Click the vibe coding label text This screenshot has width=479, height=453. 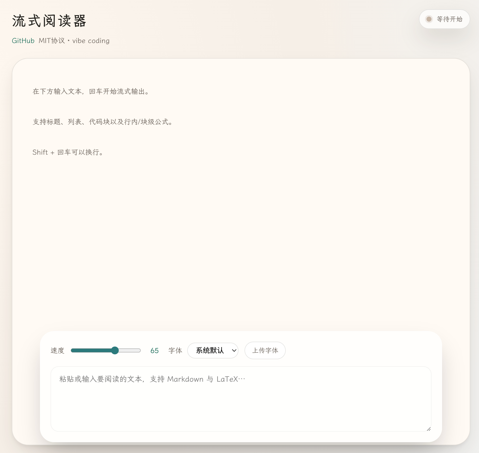(91, 40)
